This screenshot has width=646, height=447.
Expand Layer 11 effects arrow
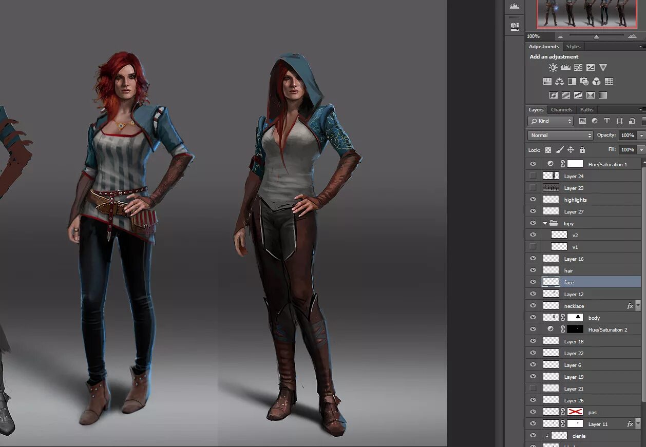638,424
